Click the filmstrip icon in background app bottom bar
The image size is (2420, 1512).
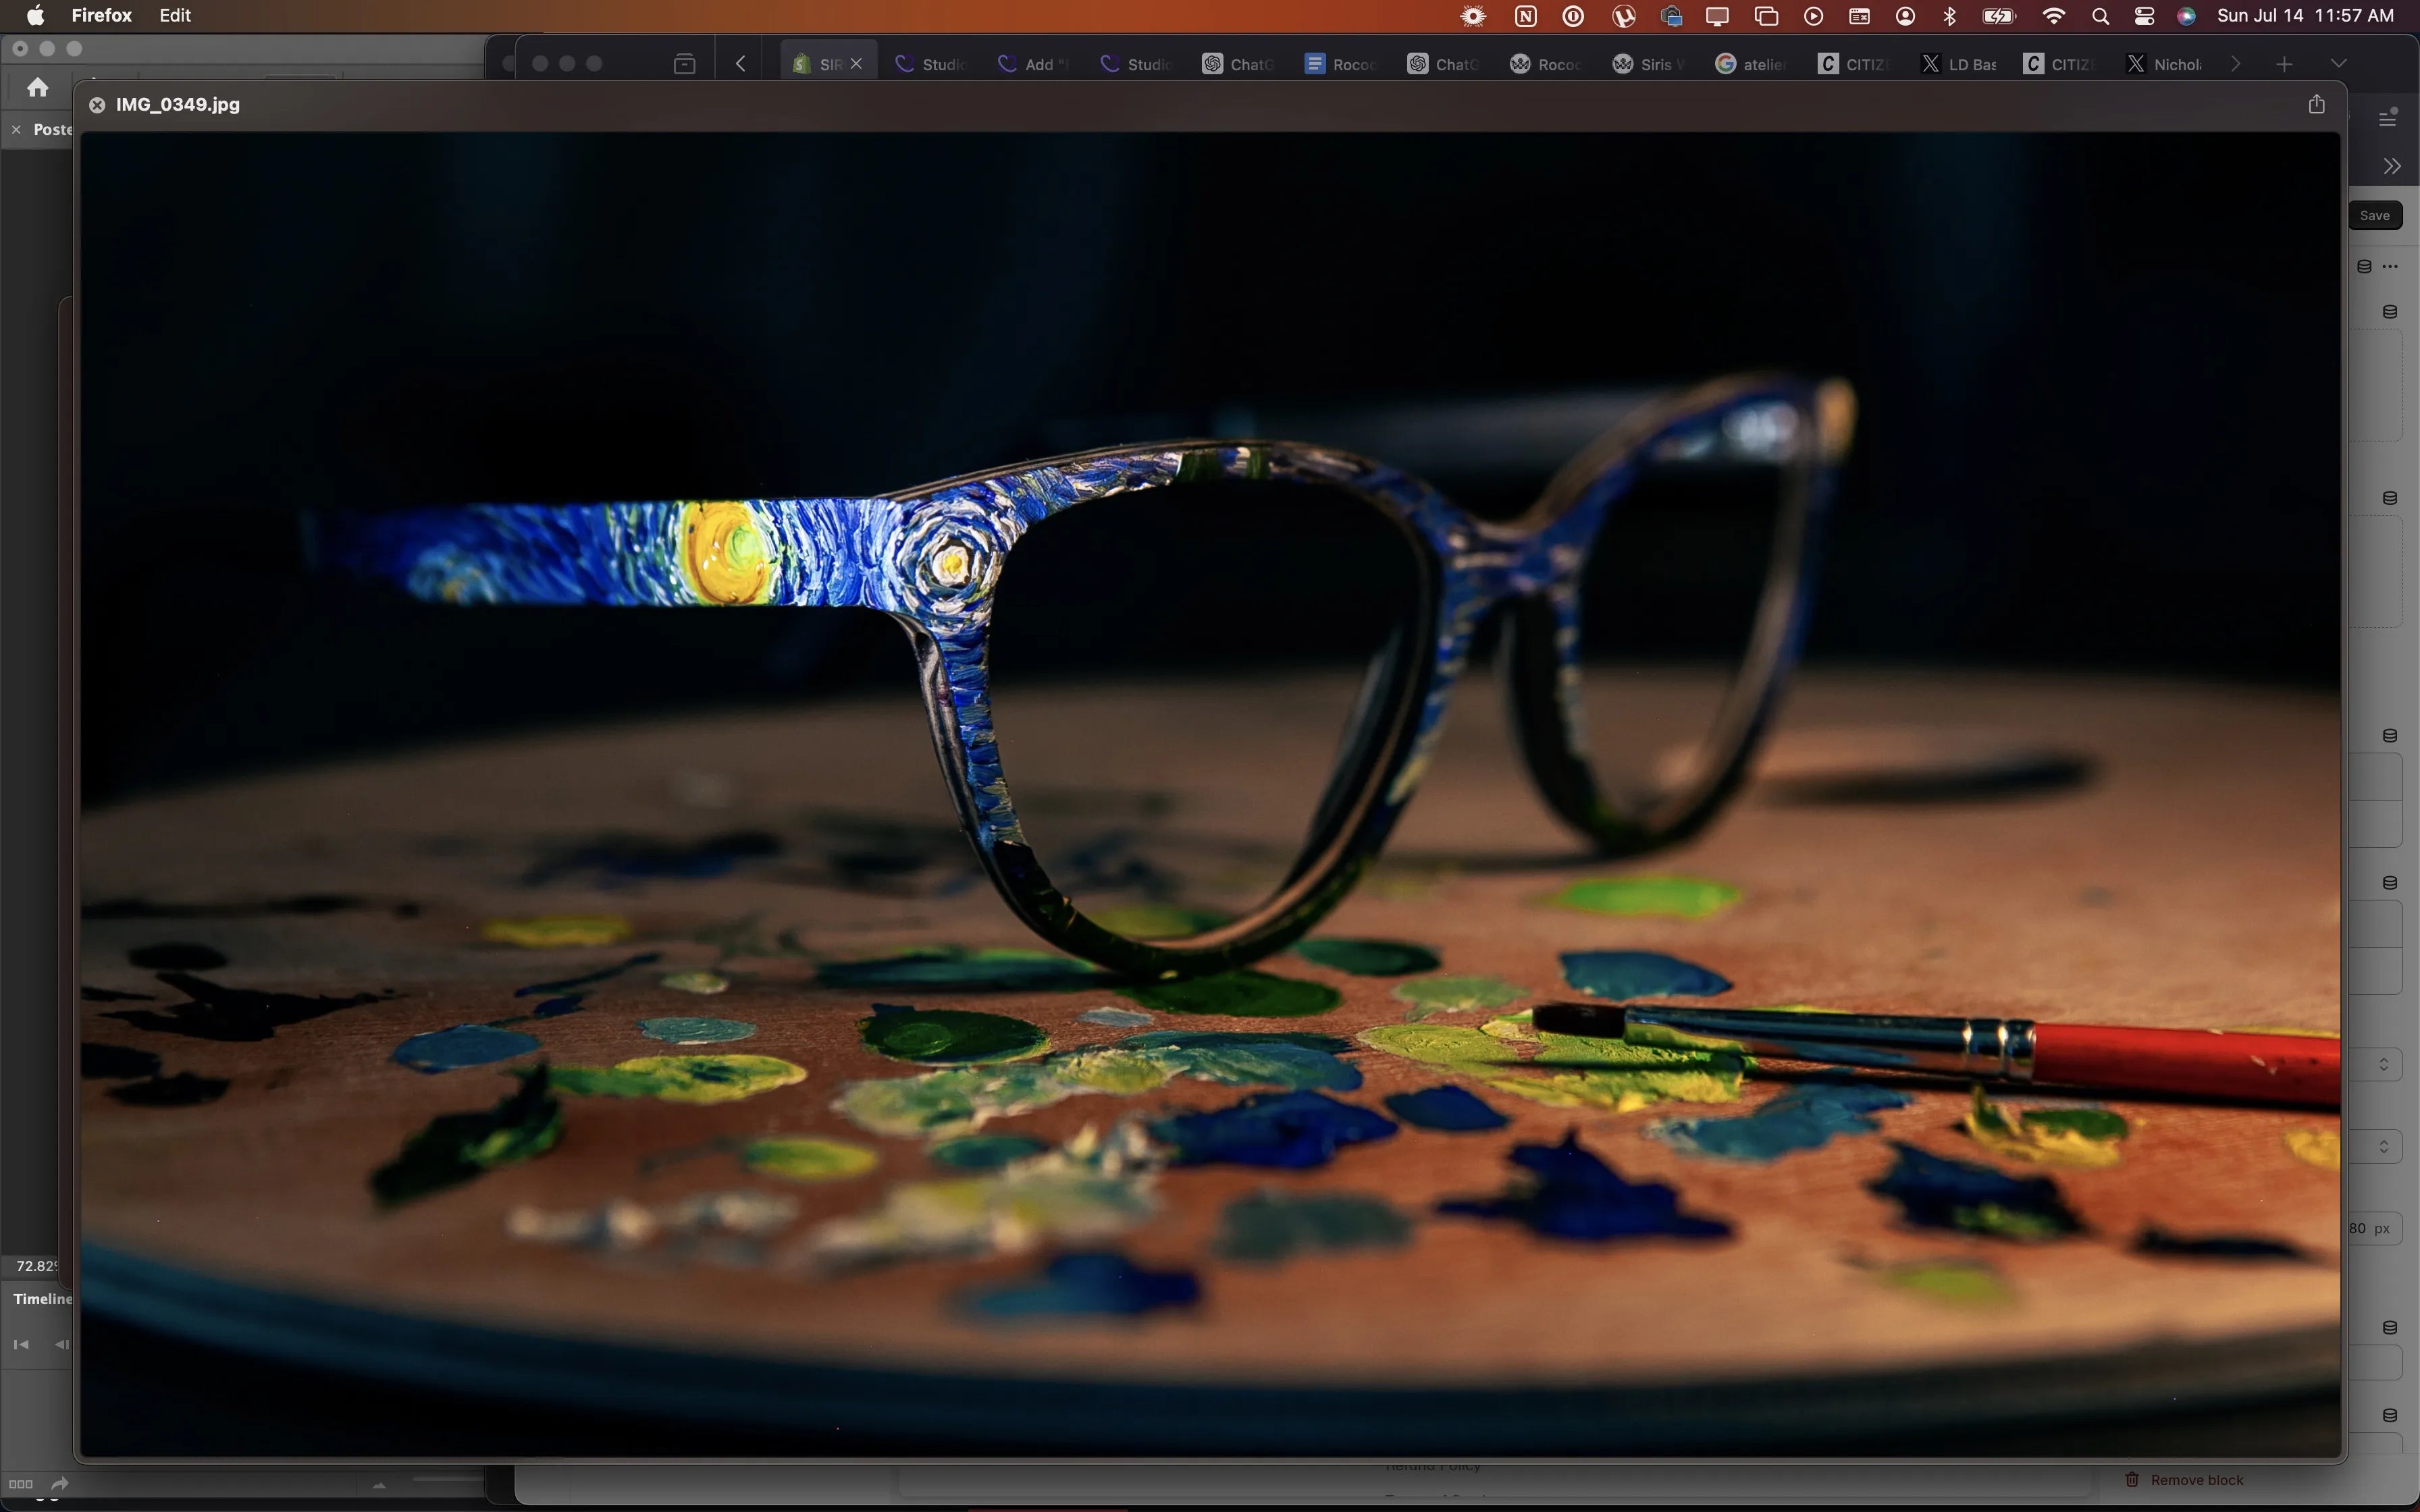point(21,1484)
